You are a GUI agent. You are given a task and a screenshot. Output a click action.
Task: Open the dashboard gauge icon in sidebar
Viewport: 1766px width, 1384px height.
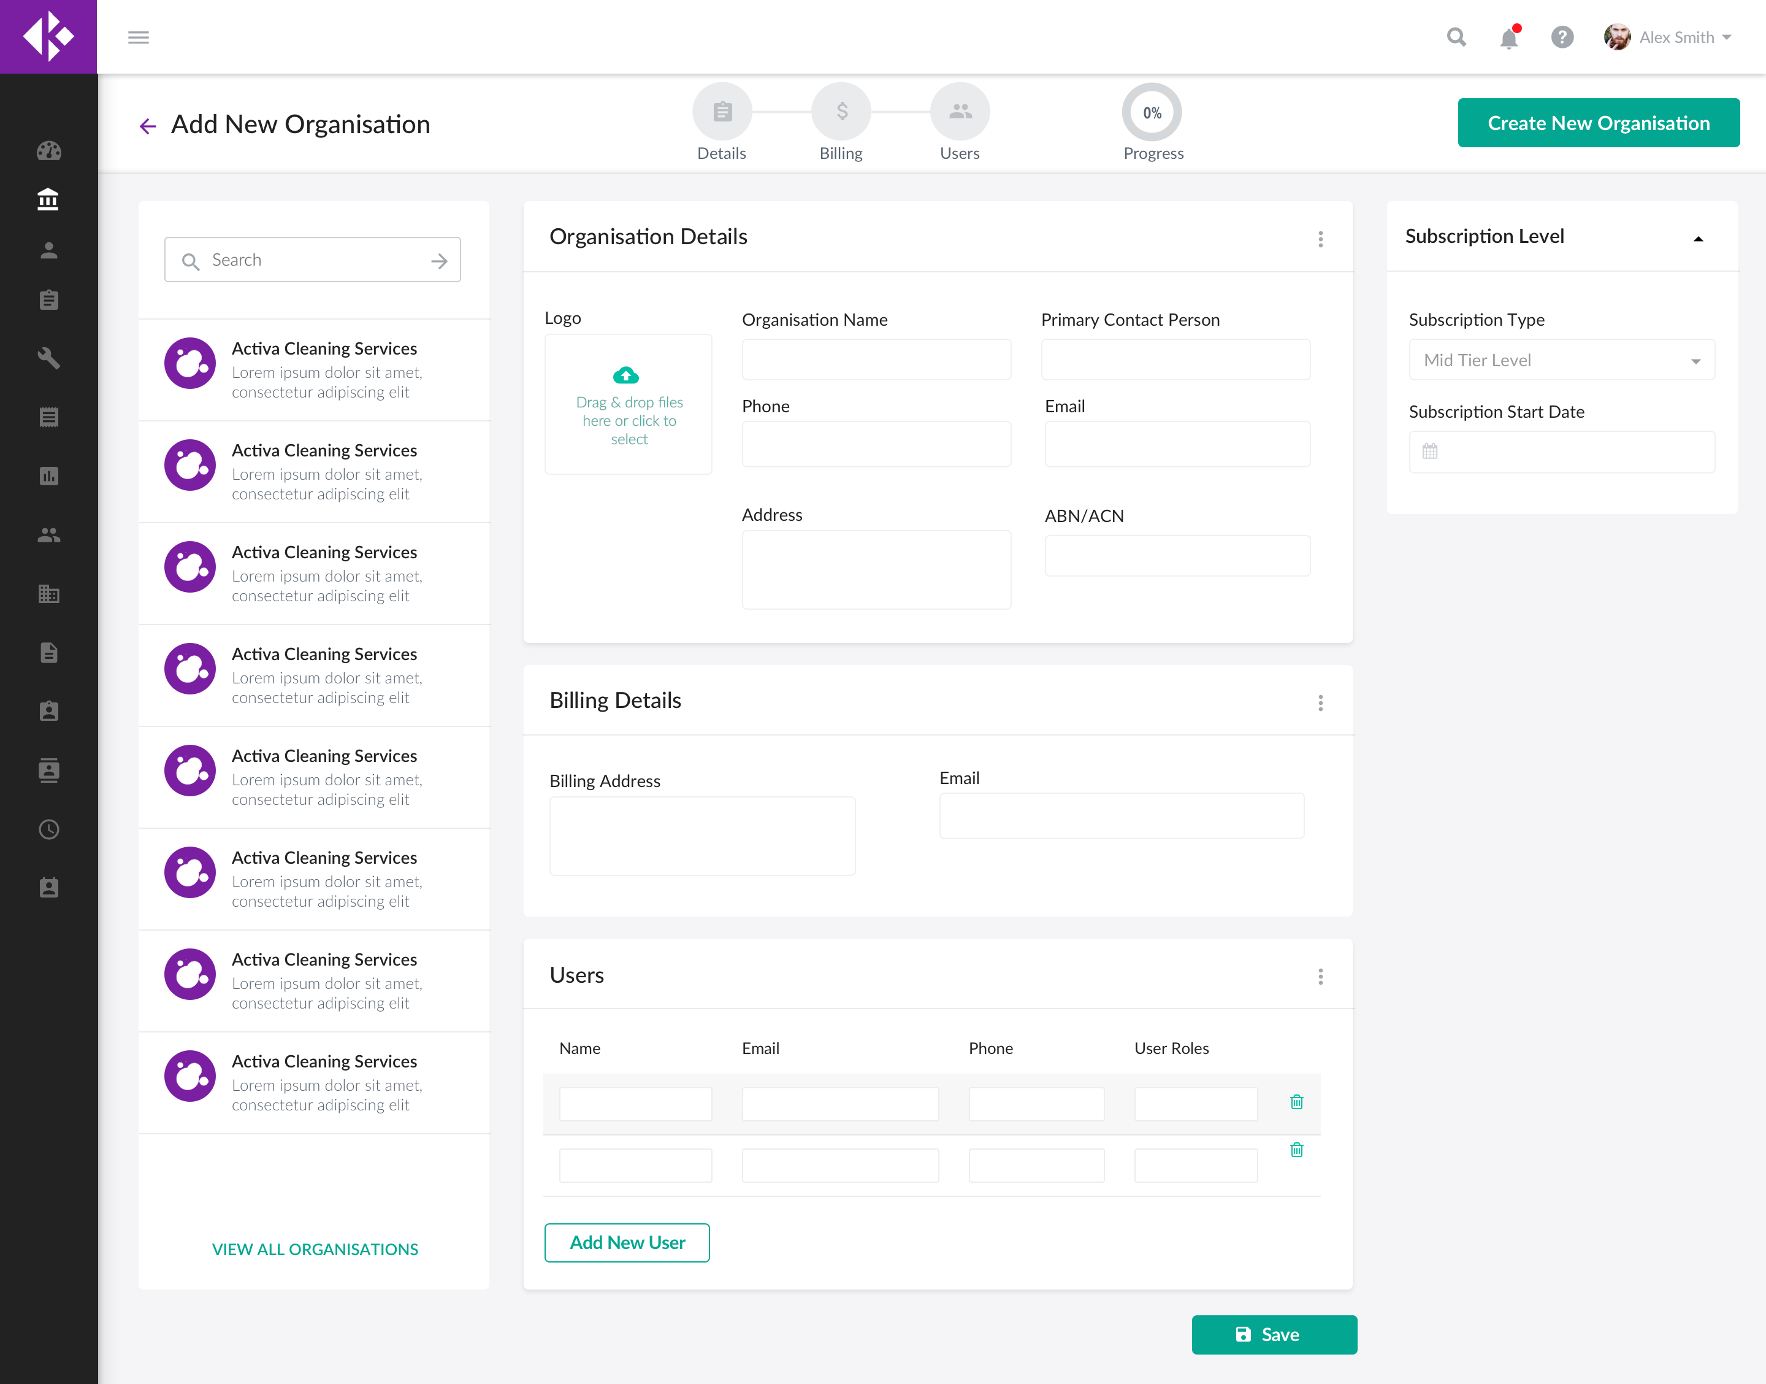pyautogui.click(x=48, y=151)
